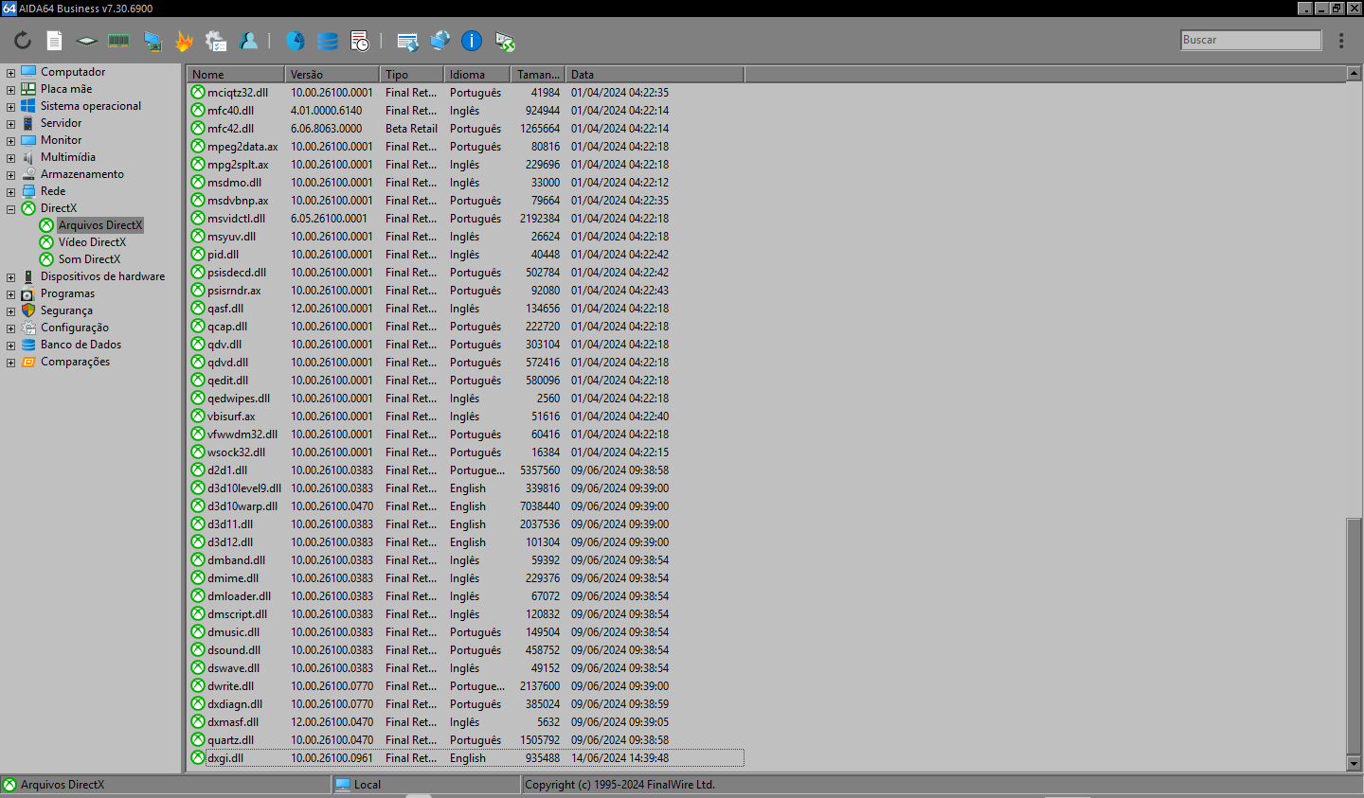
Task: Click the window with globe toolbar icon
Action: (x=407, y=41)
